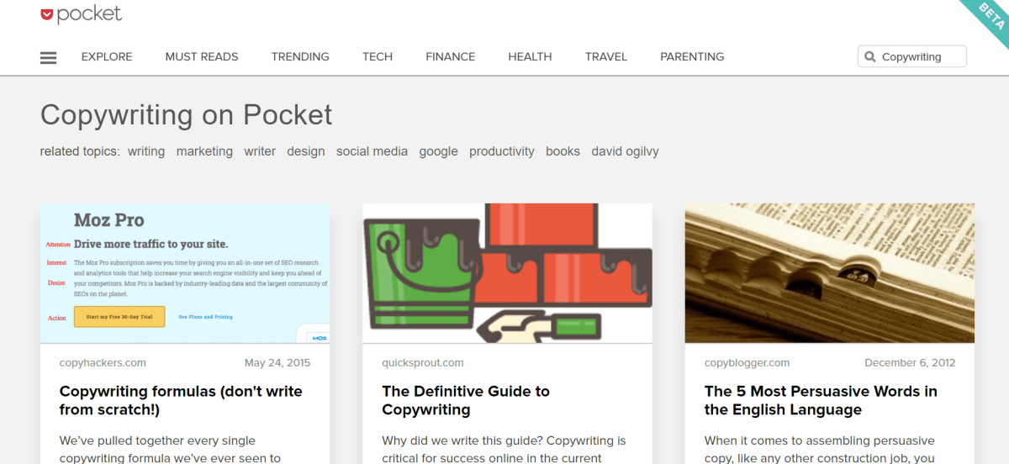Open related topic david ogilvy
The width and height of the screenshot is (1009, 464).
(625, 151)
